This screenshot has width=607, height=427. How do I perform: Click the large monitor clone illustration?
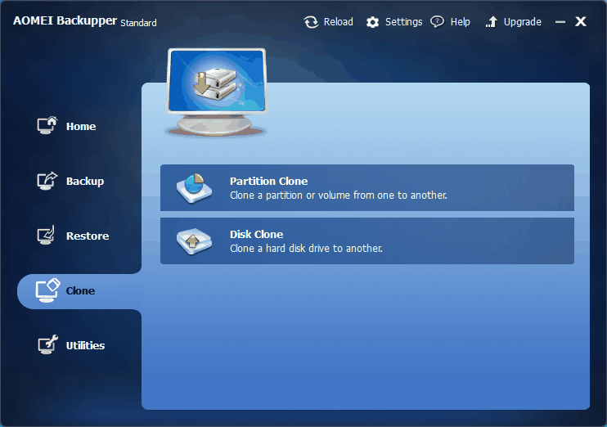217,92
